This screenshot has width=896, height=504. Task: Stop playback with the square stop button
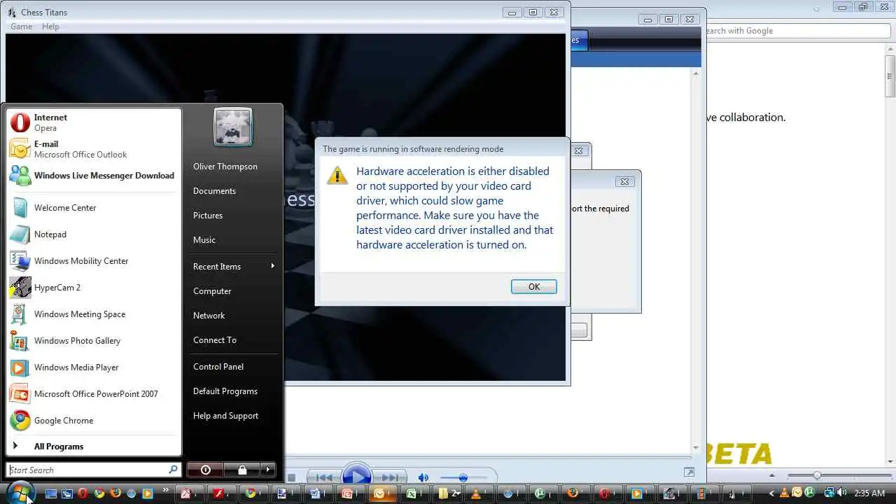pos(292,477)
